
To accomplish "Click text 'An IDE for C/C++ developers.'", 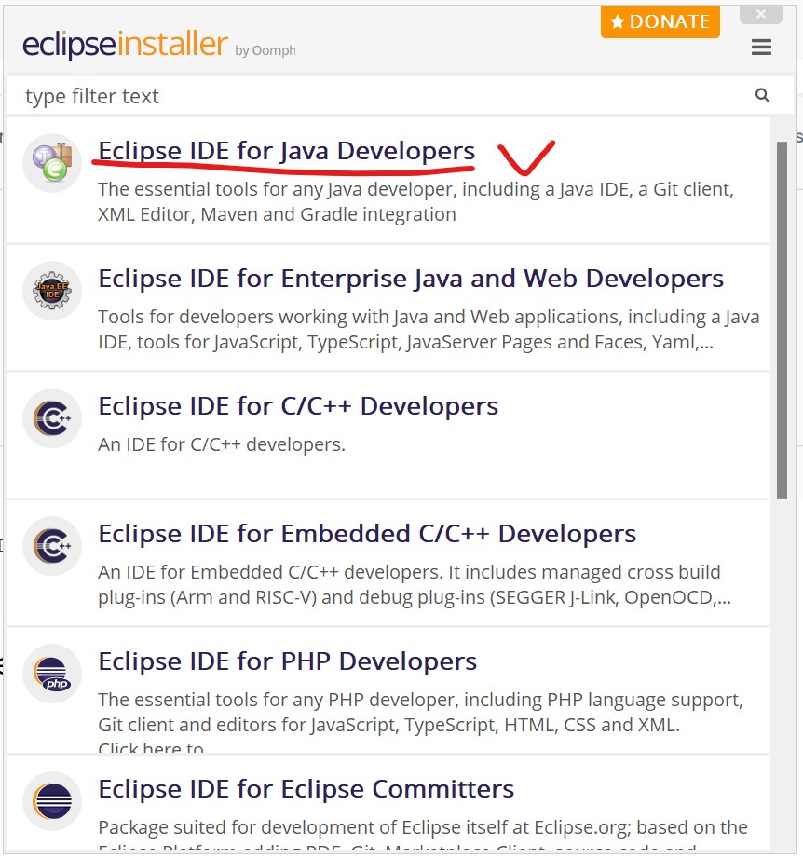I will pos(222,444).
